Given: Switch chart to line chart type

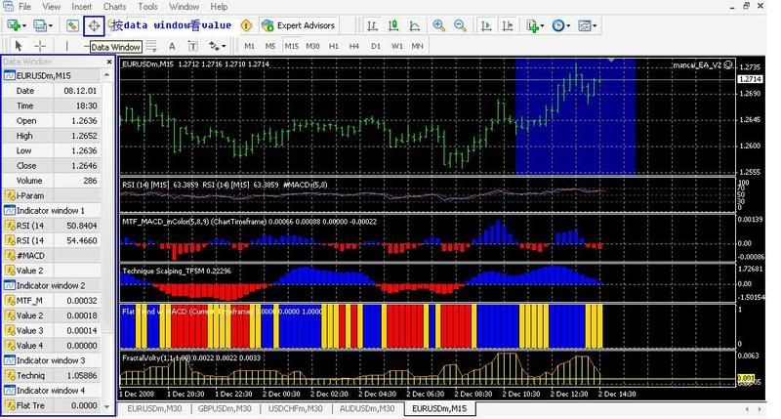Looking at the screenshot, I should click(x=414, y=25).
